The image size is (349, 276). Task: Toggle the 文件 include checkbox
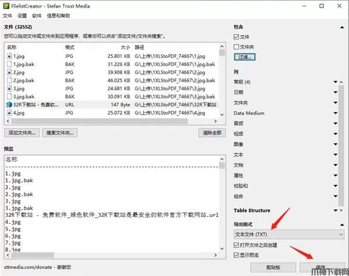coord(236,37)
